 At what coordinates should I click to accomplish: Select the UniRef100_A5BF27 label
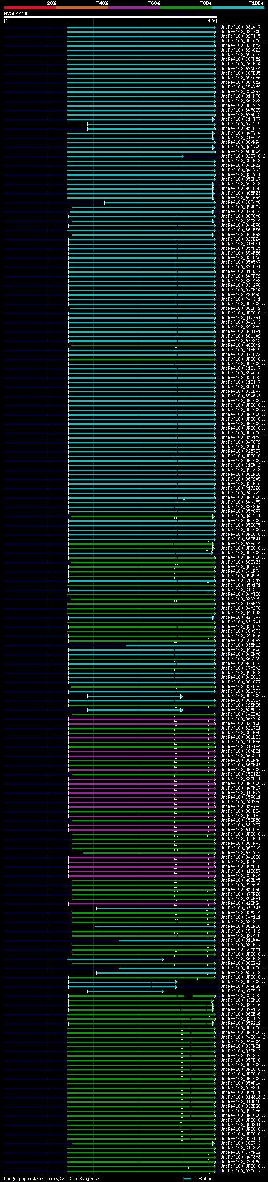240,128
